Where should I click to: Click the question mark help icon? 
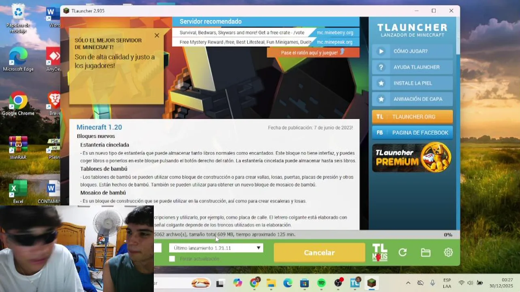click(381, 67)
